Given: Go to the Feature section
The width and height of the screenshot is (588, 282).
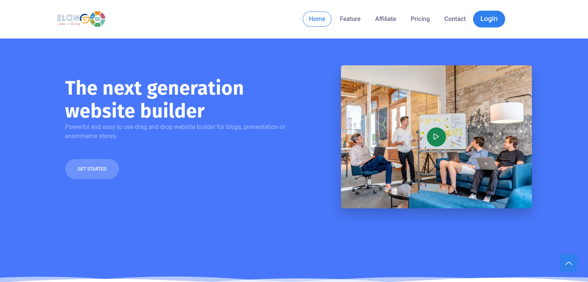Looking at the screenshot, I should [x=350, y=19].
